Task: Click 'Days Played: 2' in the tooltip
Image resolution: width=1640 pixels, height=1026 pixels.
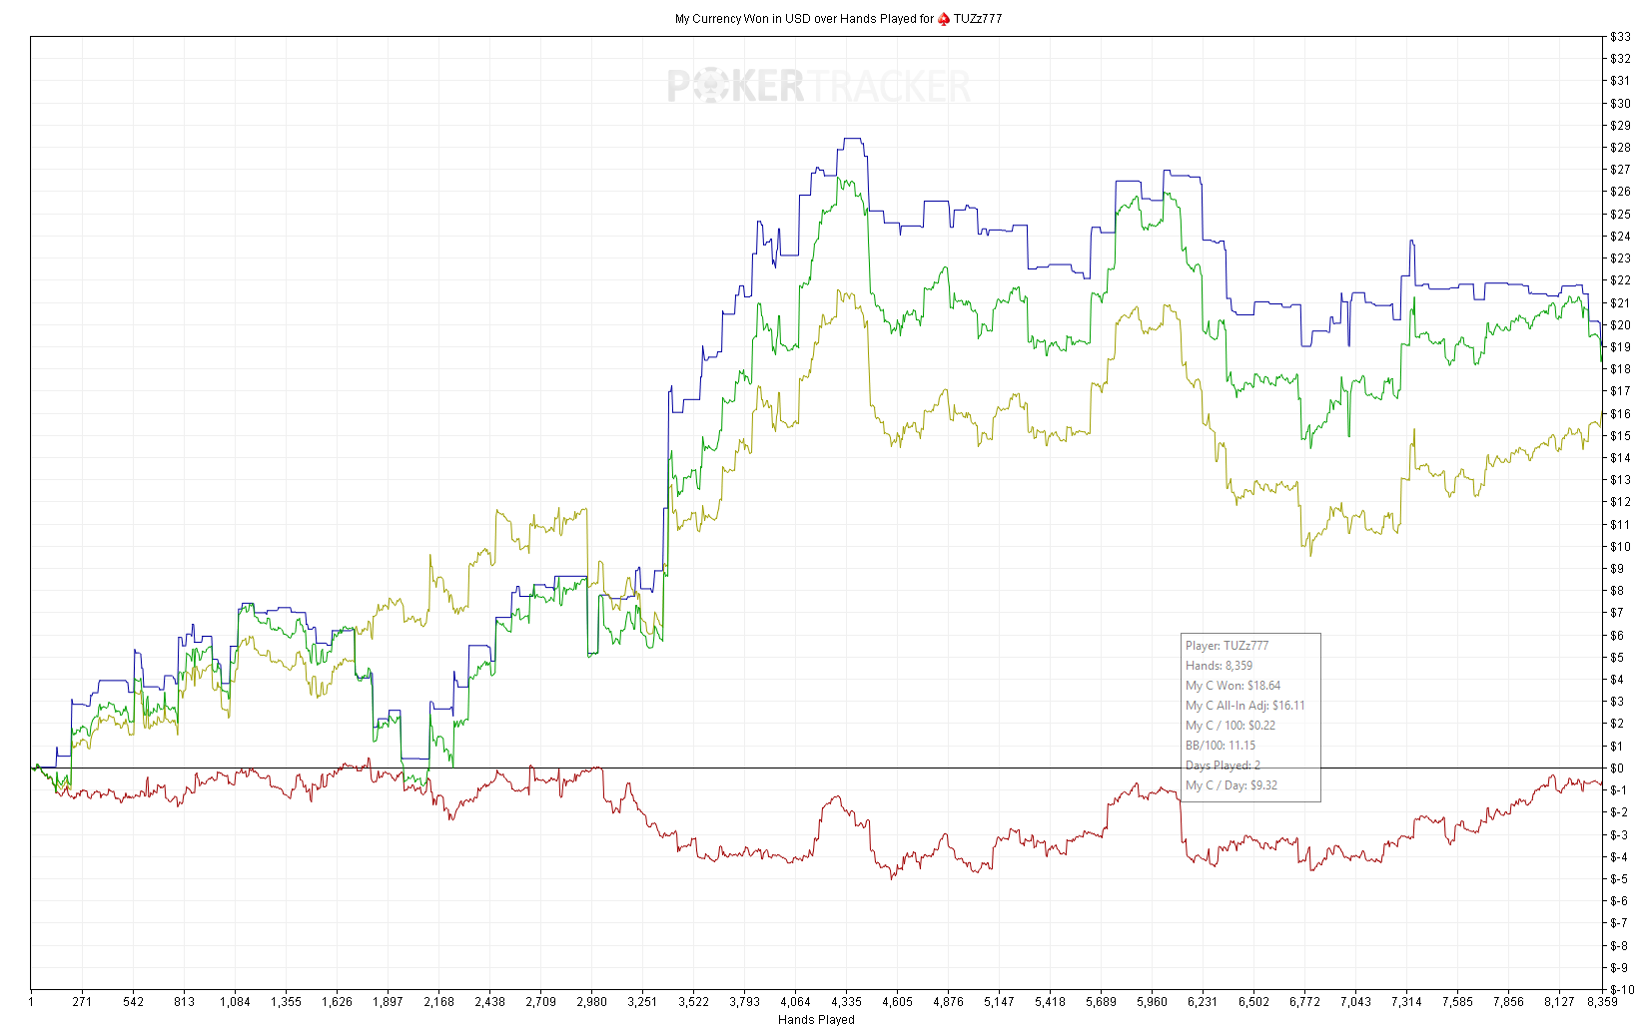Action: point(1223,766)
